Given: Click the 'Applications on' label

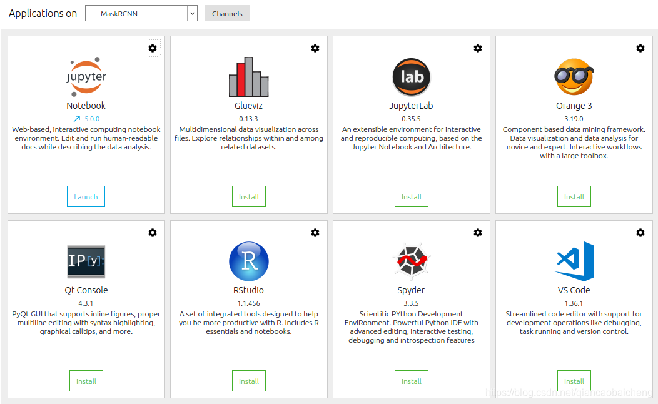Looking at the screenshot, I should (43, 13).
